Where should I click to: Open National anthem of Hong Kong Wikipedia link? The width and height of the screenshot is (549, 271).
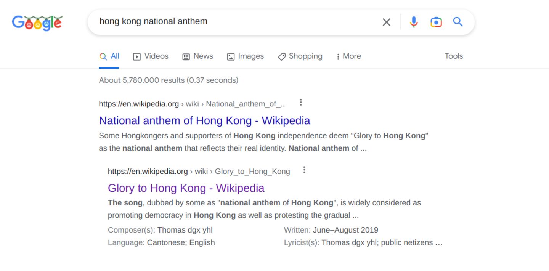click(204, 120)
